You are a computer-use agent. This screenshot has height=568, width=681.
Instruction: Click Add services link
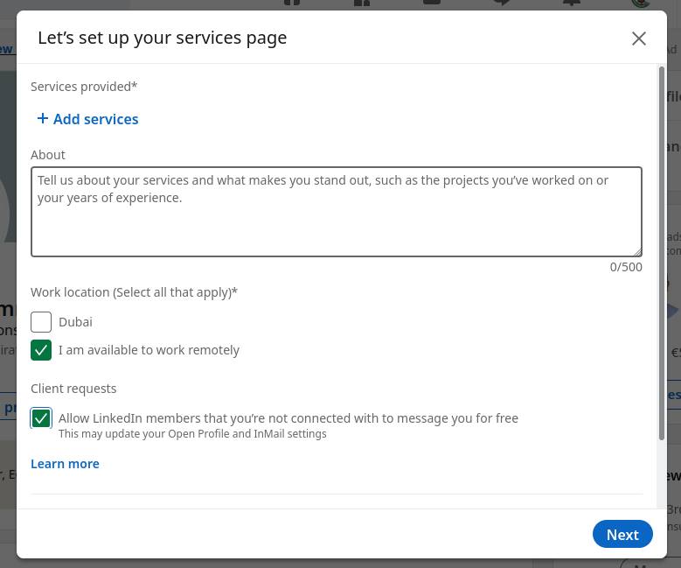click(87, 119)
